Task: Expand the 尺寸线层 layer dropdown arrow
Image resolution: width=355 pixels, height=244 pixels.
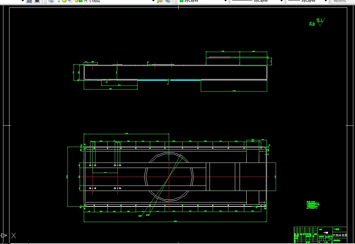Action: click(153, 1)
